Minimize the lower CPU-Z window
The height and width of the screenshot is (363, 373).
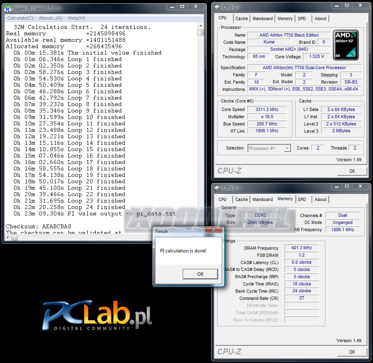click(x=337, y=187)
